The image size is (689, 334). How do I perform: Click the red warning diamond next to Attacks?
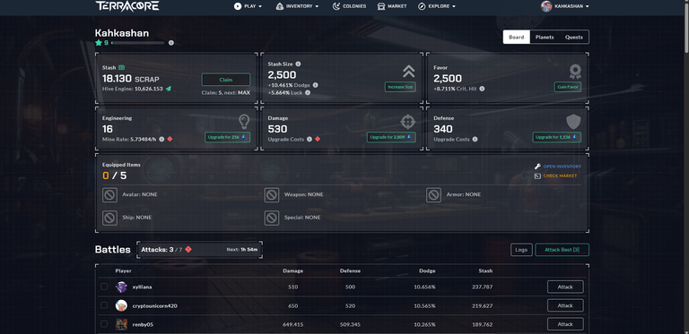pyautogui.click(x=188, y=250)
